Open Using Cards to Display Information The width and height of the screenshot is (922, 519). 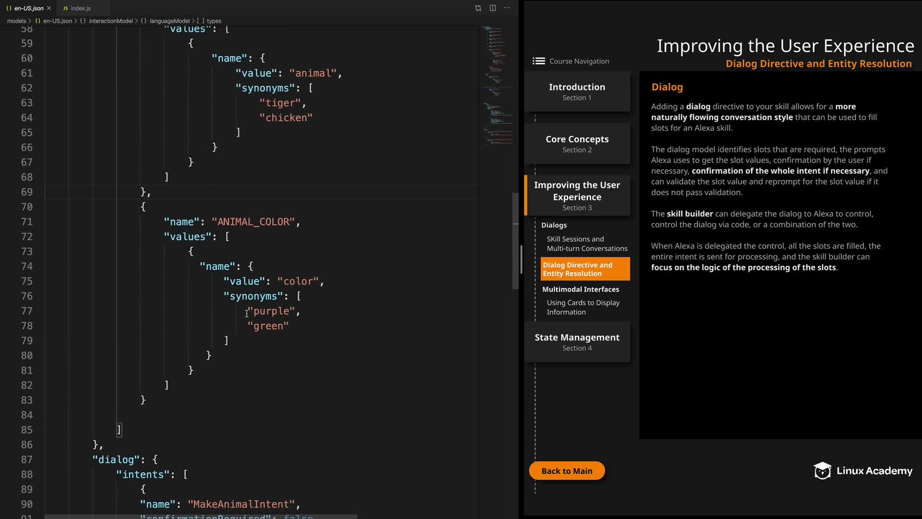pyautogui.click(x=582, y=308)
